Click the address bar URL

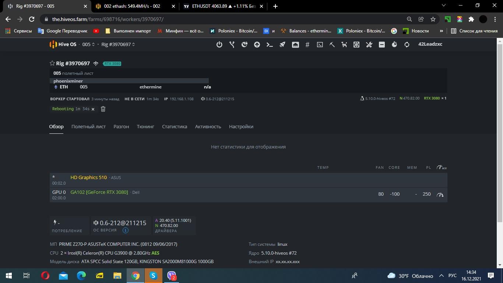108,19
